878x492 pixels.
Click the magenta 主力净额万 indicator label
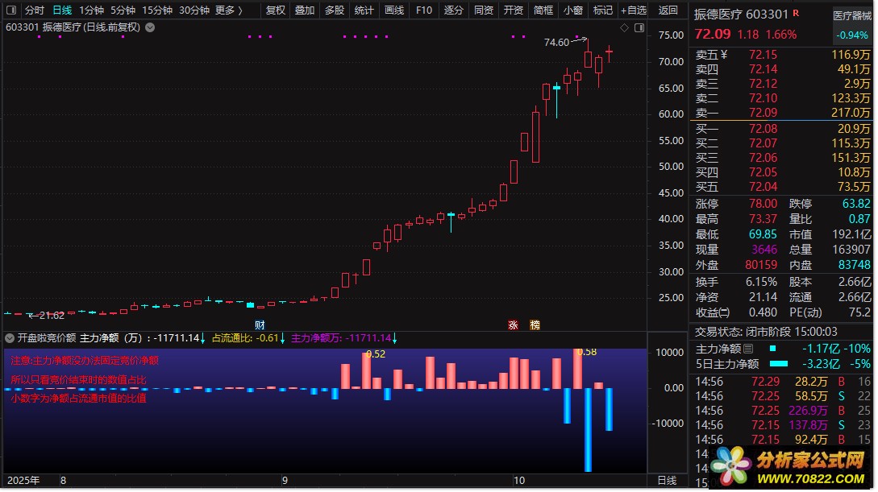pyautogui.click(x=316, y=337)
